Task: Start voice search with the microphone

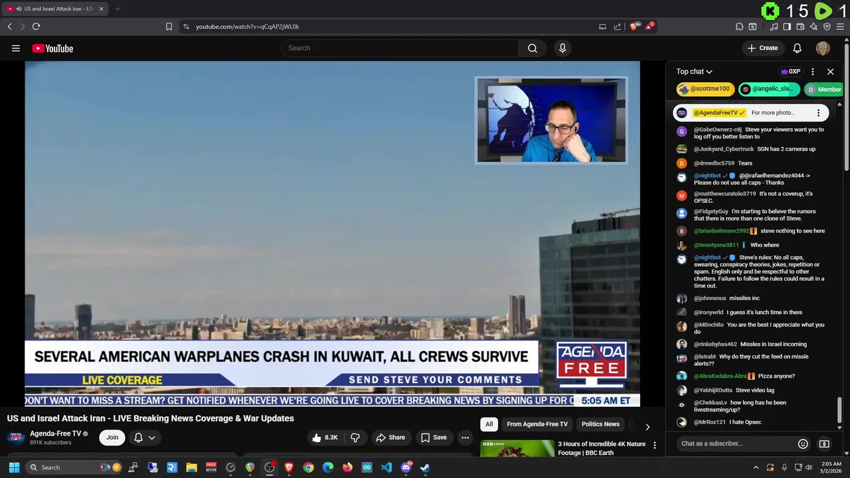Action: (562, 48)
